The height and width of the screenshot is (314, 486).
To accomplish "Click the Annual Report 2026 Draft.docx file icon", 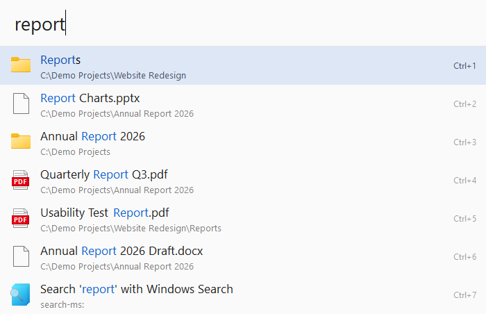I will (21, 256).
